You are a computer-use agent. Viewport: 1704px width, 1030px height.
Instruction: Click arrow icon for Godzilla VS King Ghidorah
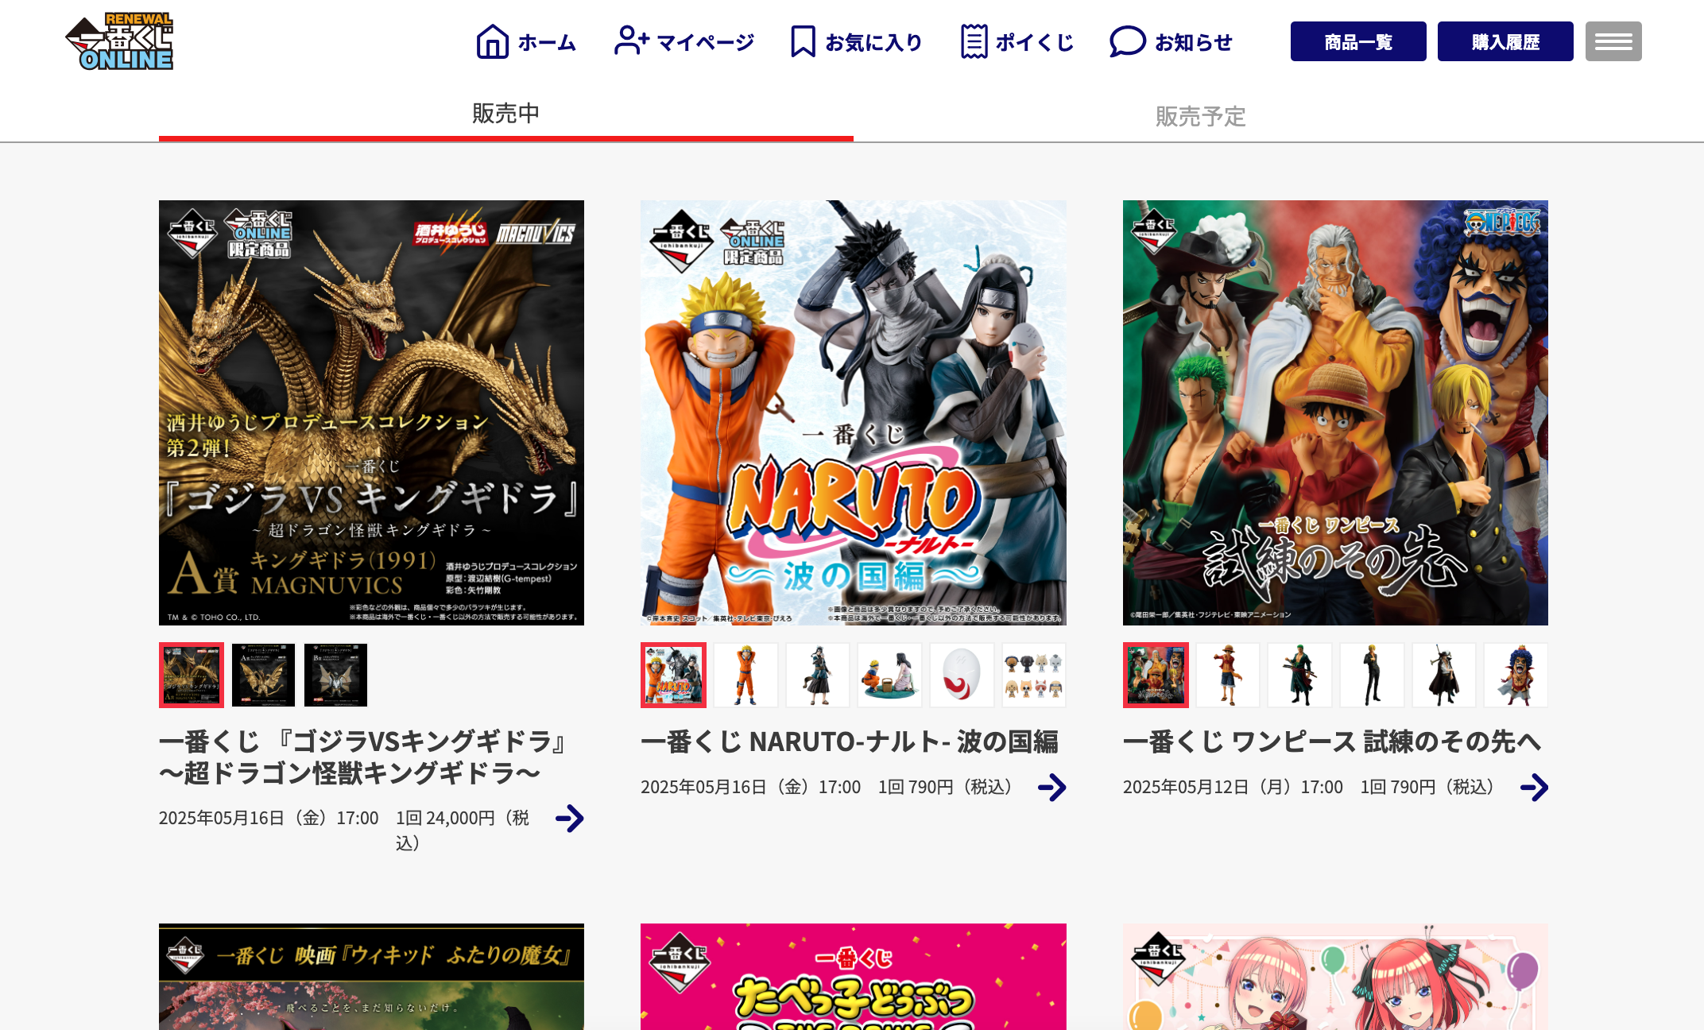pyautogui.click(x=569, y=818)
